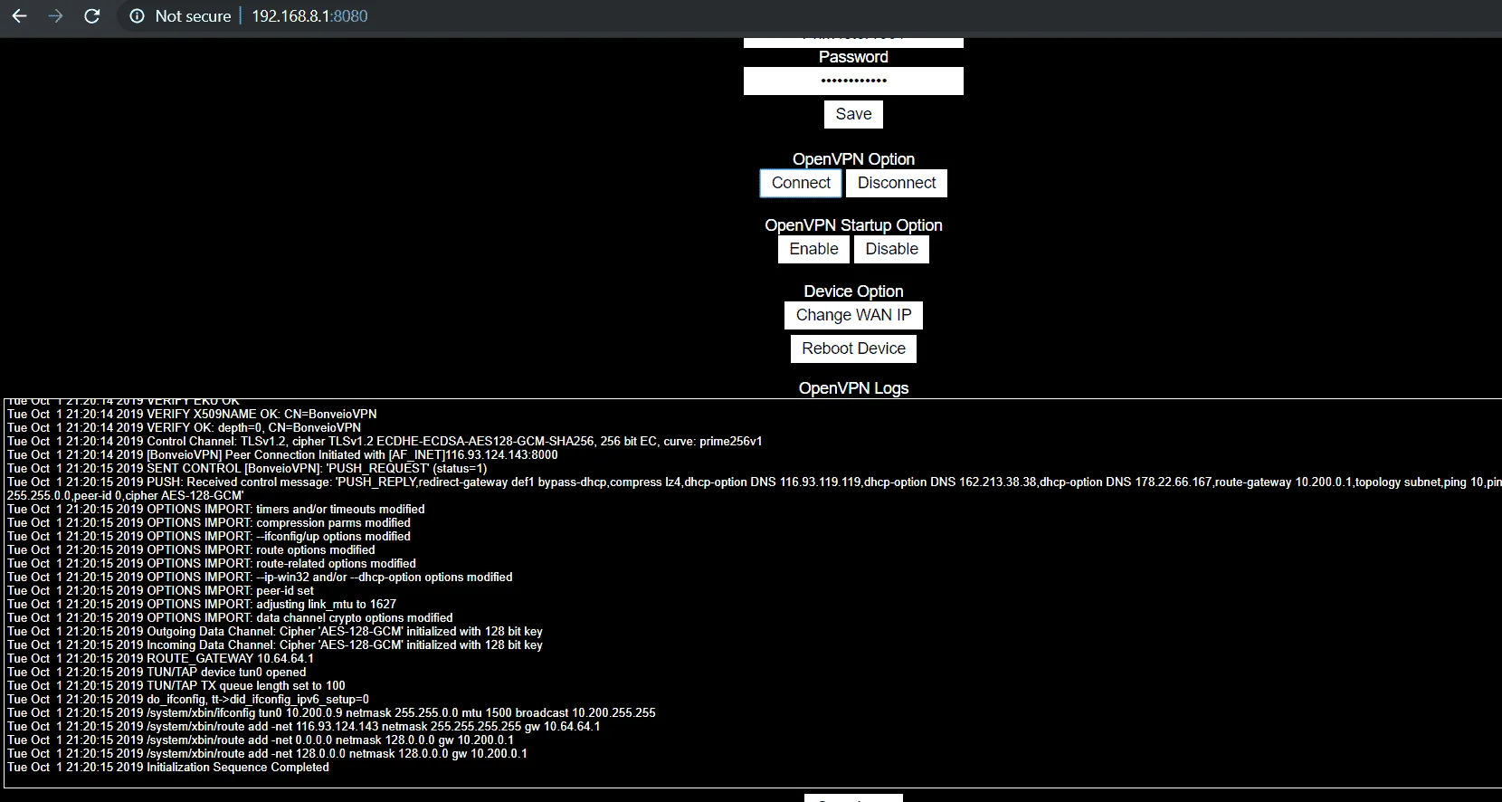
Task: Click the partially visible username field
Action: pyautogui.click(x=853, y=42)
